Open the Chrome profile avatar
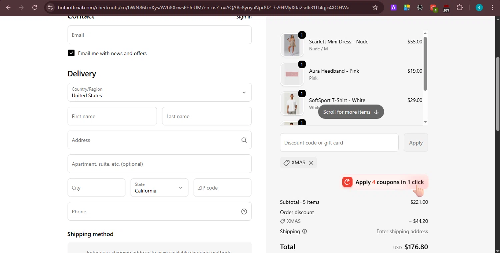 [x=479, y=7]
